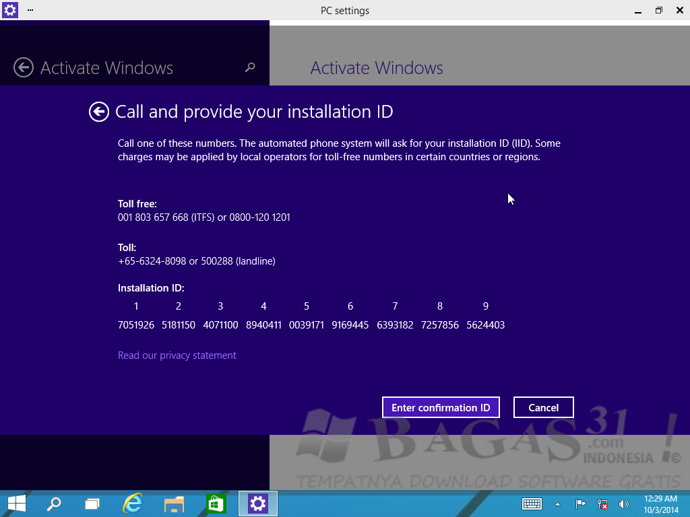This screenshot has height=517, width=690.
Task: Go back using arrow beside installation ID heading
Action: tap(98, 112)
